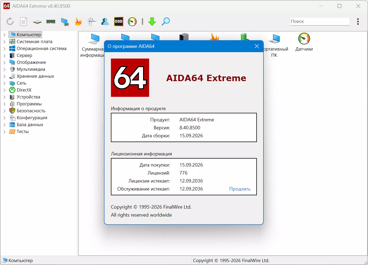Click the Дата сборки value 15.09.2026

point(191,136)
